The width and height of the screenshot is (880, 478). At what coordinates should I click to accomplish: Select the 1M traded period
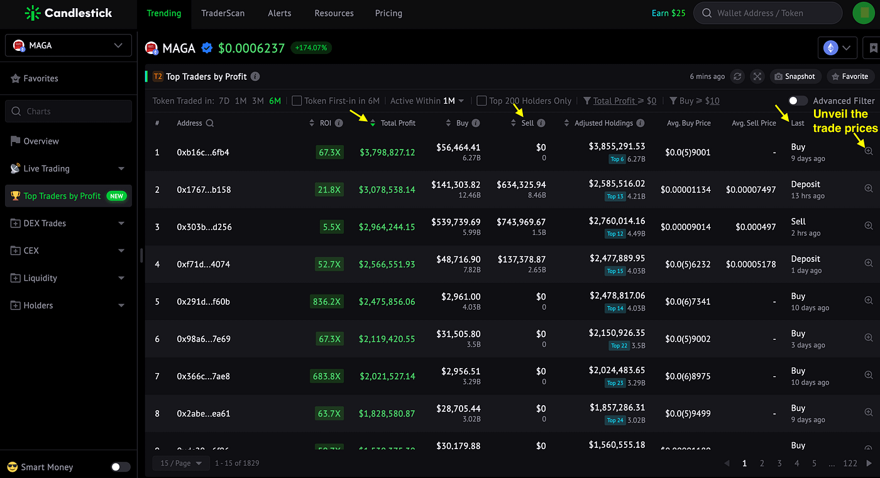[241, 100]
